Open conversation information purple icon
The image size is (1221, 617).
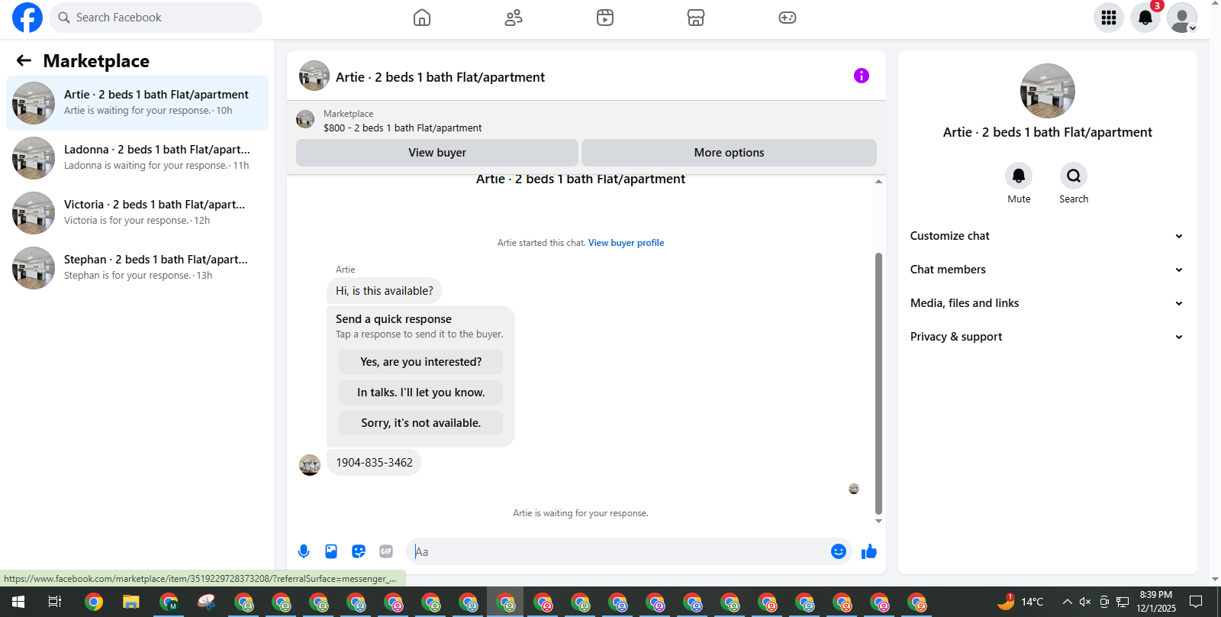[x=862, y=76]
